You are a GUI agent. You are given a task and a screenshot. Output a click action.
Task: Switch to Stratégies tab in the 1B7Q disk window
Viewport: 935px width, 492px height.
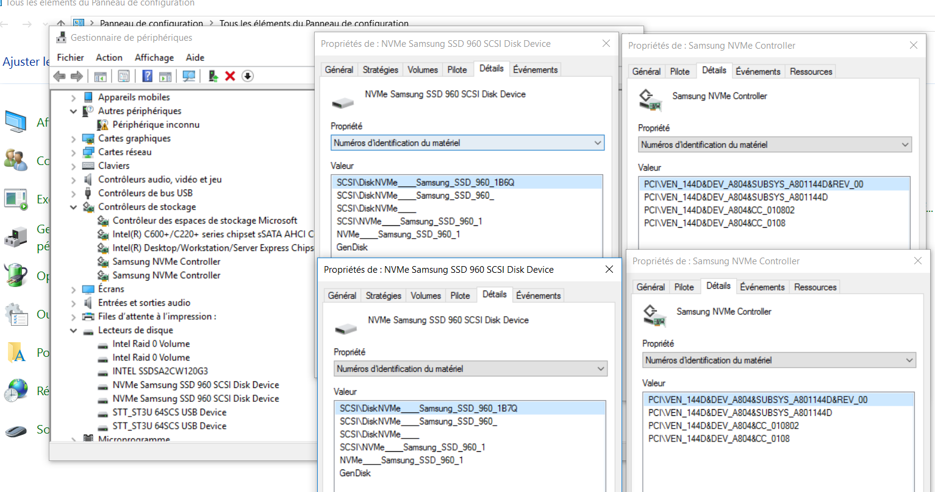pos(384,296)
